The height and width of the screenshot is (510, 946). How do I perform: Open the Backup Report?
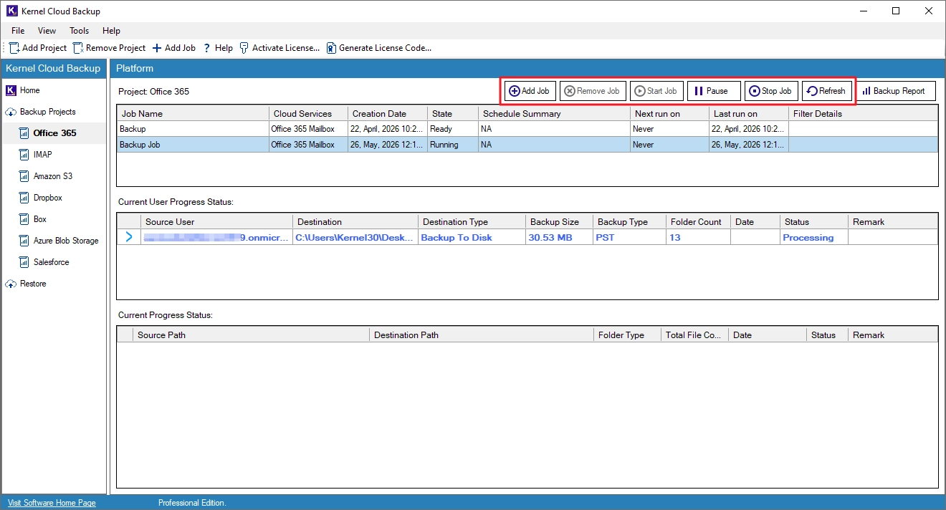tap(896, 91)
